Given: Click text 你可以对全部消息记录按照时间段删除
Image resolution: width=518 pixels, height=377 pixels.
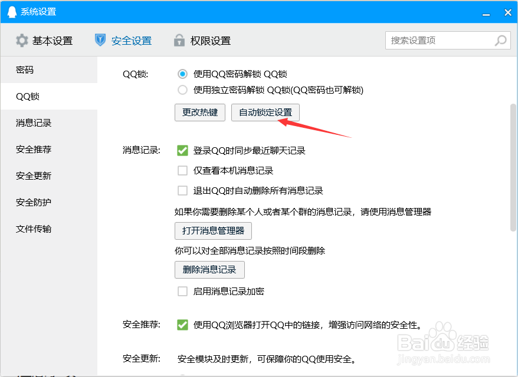Looking at the screenshot, I should pos(250,251).
